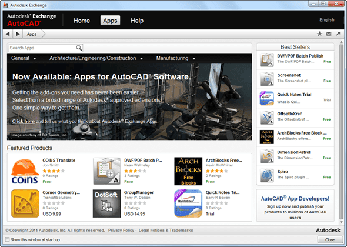Screen dimensions: 347x247
Task: Follow the 'Click here' feedback link
Action: click(24, 121)
